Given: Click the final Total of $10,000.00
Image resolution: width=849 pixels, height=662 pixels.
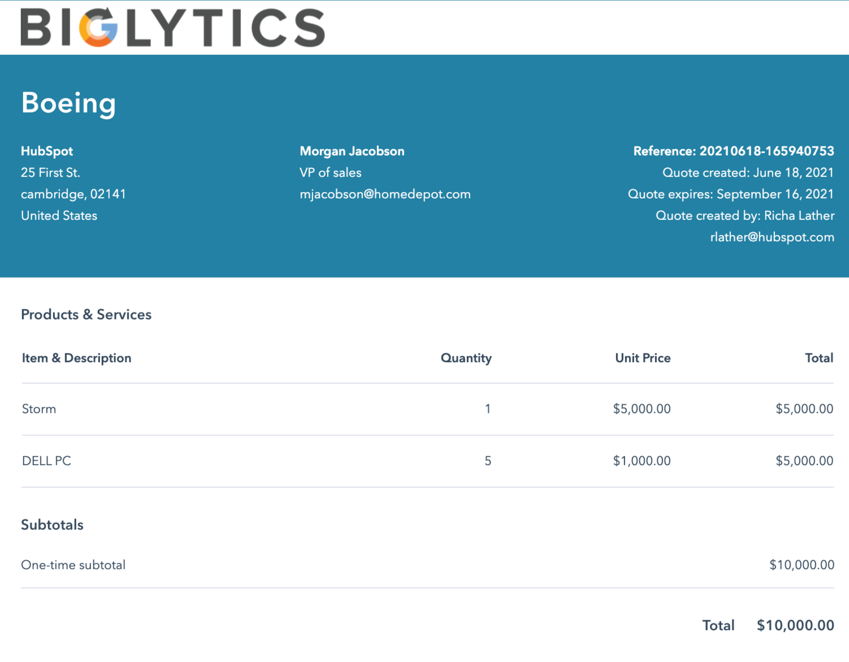Looking at the screenshot, I should (x=796, y=625).
